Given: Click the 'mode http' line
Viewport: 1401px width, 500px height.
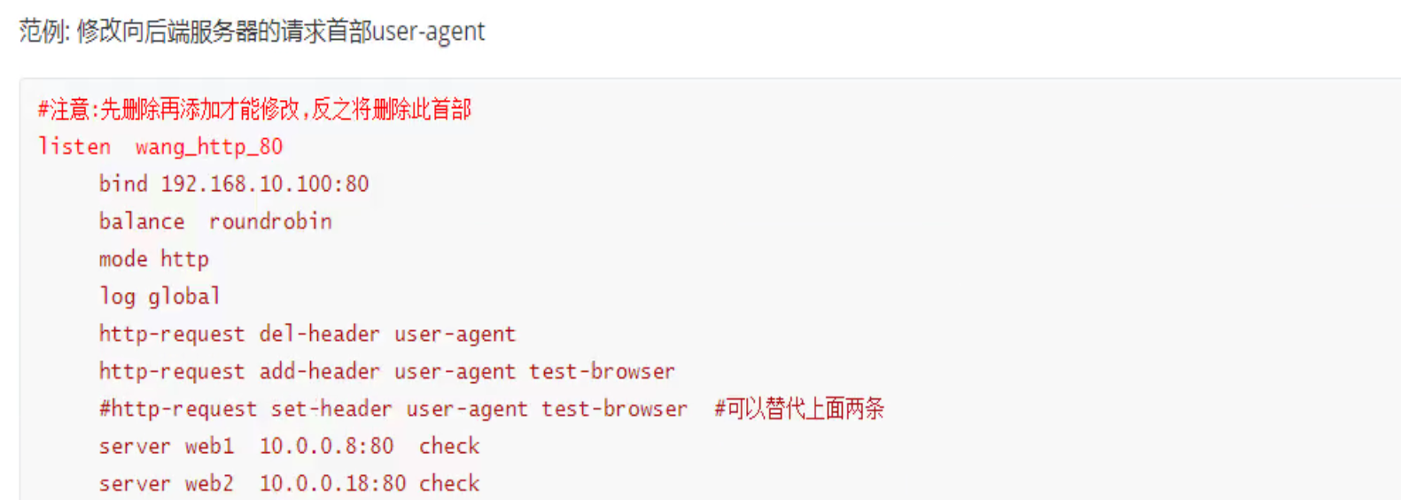Looking at the screenshot, I should click(x=153, y=259).
